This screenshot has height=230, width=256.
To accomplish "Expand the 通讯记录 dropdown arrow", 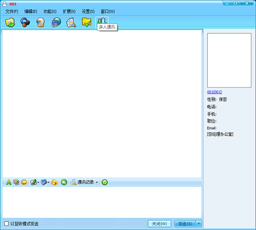I will tap(97, 182).
